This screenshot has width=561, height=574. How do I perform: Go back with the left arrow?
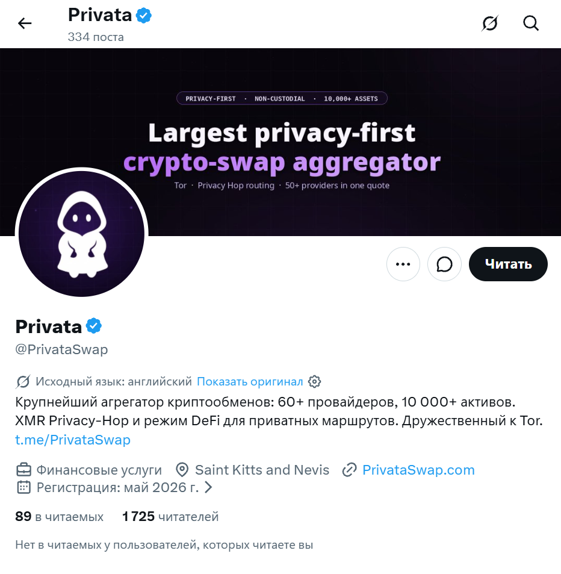click(x=25, y=23)
